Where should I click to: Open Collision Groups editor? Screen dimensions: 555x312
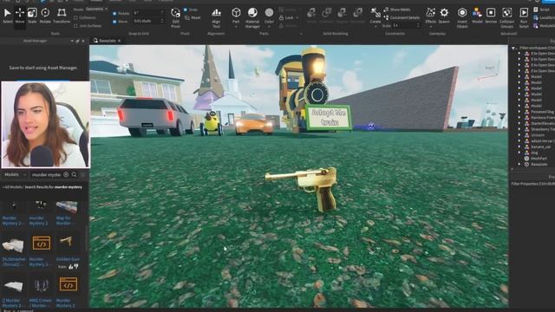point(506,17)
